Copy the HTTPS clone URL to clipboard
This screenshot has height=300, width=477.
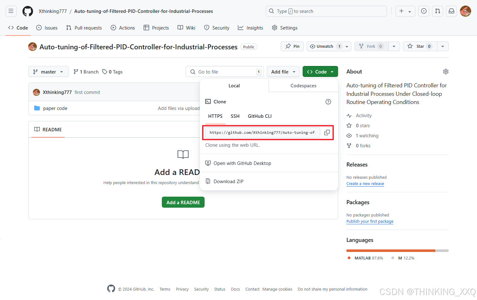point(327,133)
